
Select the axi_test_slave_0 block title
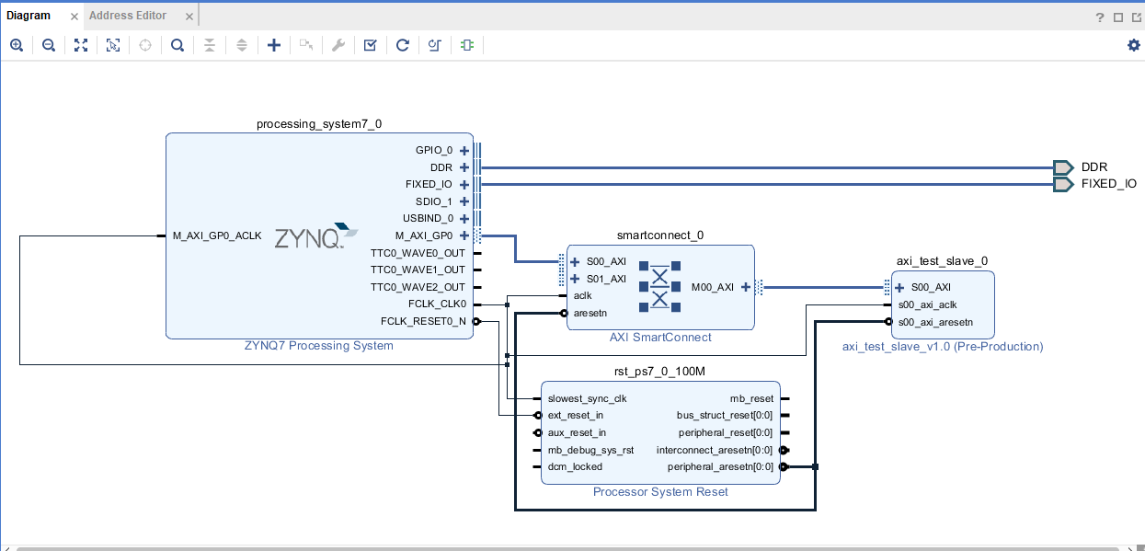[x=943, y=261]
